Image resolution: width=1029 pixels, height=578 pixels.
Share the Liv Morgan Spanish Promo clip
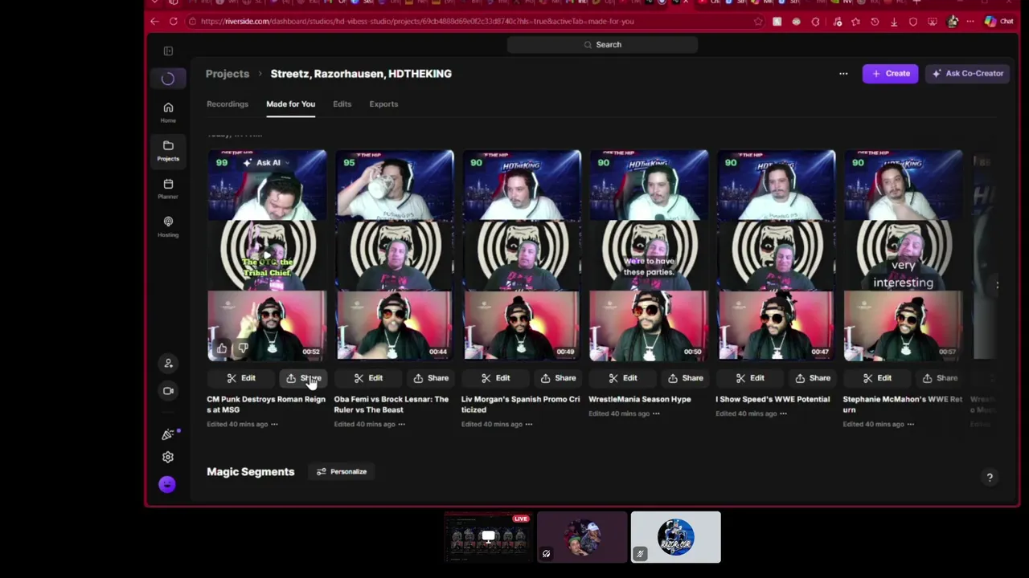coord(558,378)
